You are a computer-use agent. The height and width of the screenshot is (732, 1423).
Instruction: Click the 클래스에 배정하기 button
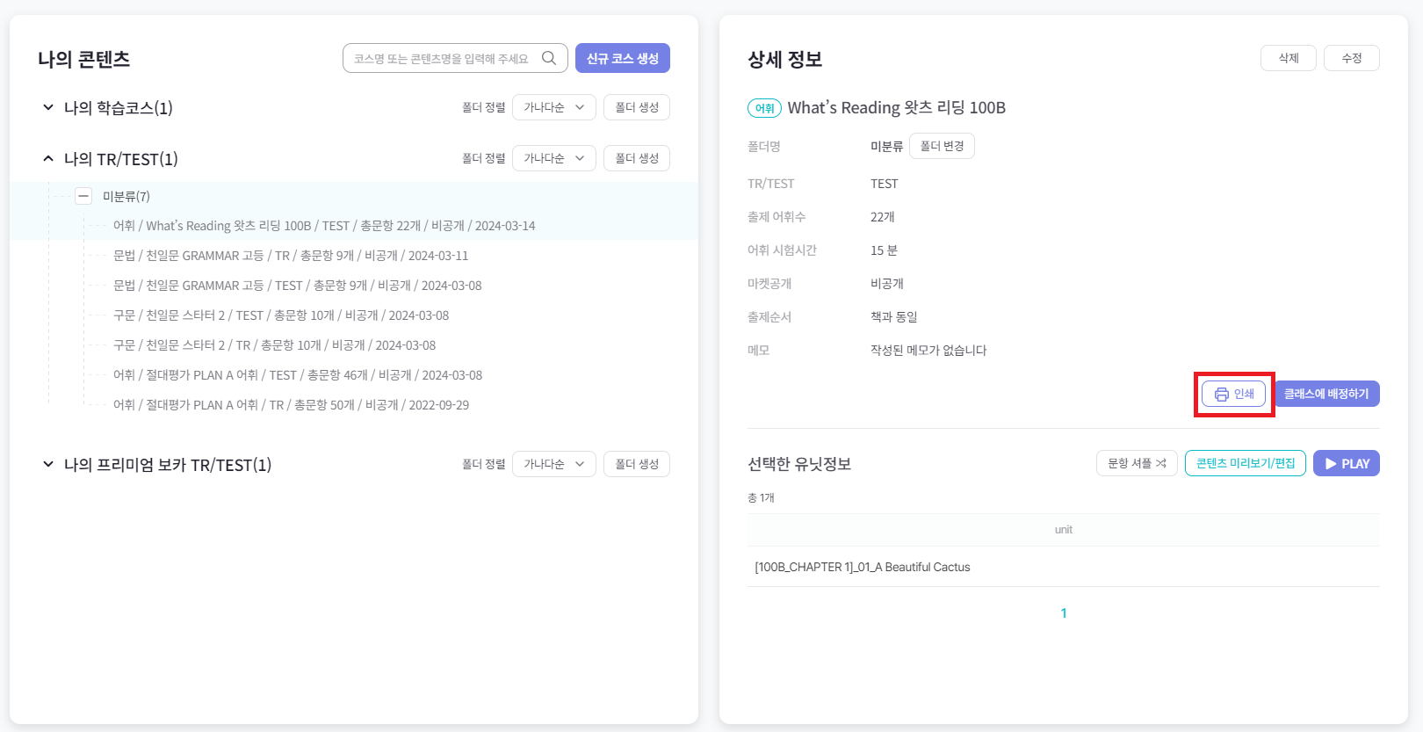(1326, 394)
